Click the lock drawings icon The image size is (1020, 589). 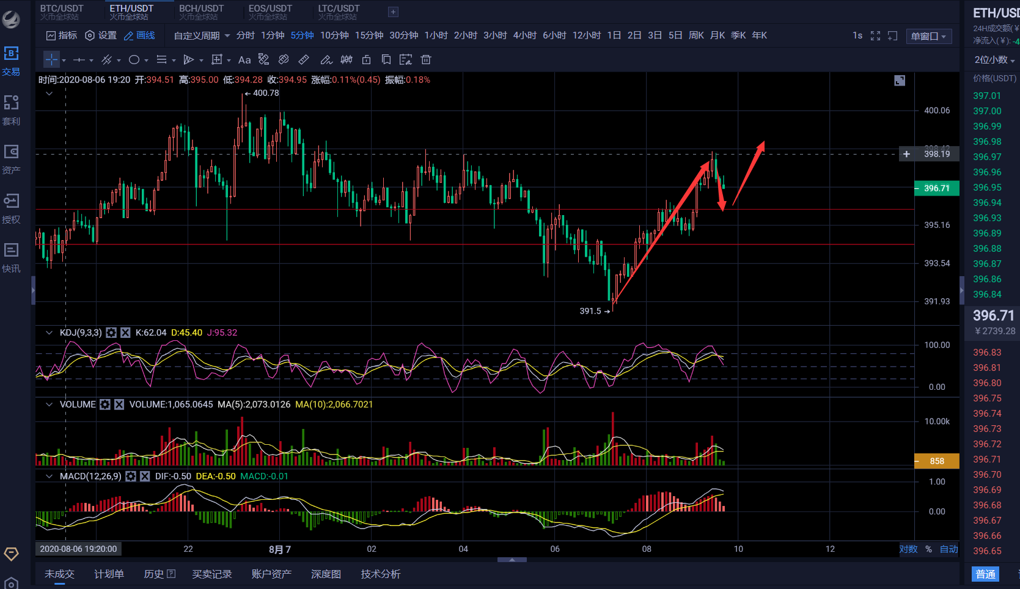(x=366, y=60)
